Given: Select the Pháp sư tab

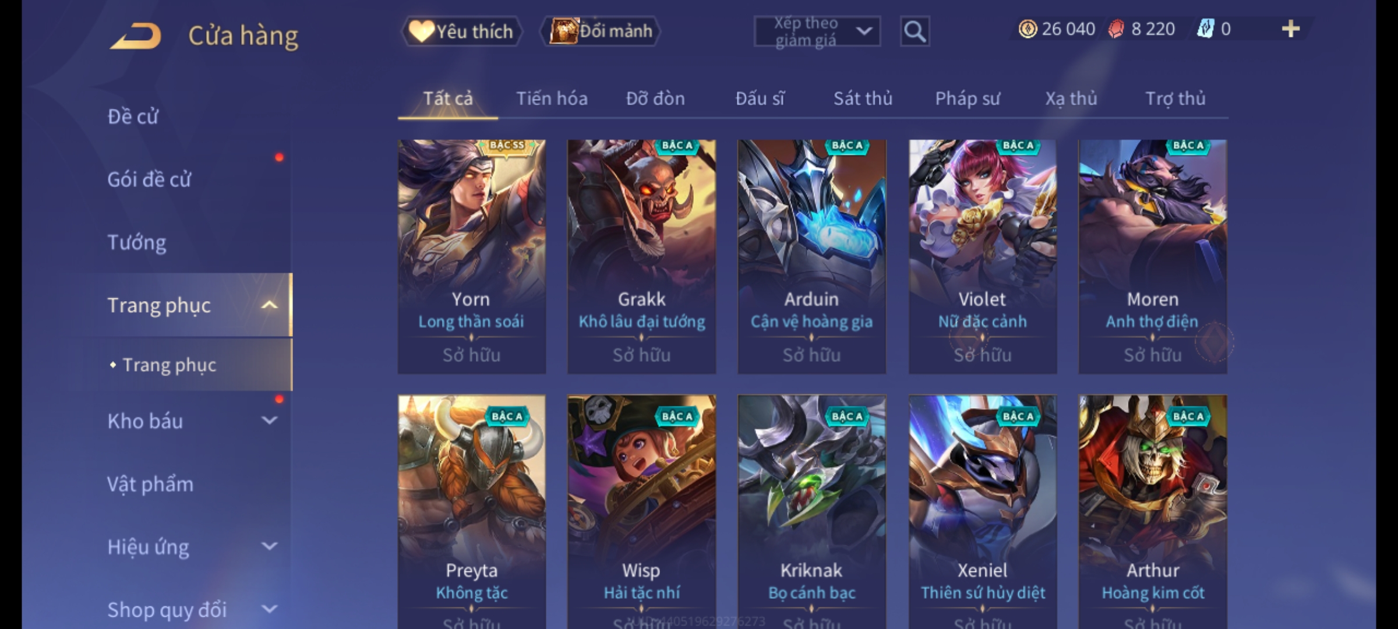Looking at the screenshot, I should tap(968, 98).
